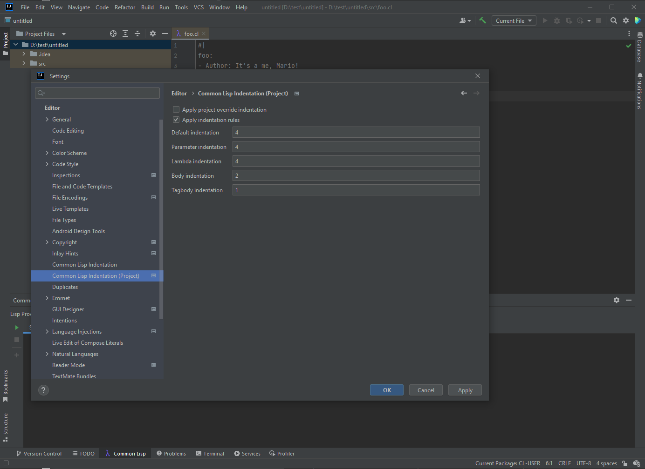Open the settings dialog help question mark

43,390
